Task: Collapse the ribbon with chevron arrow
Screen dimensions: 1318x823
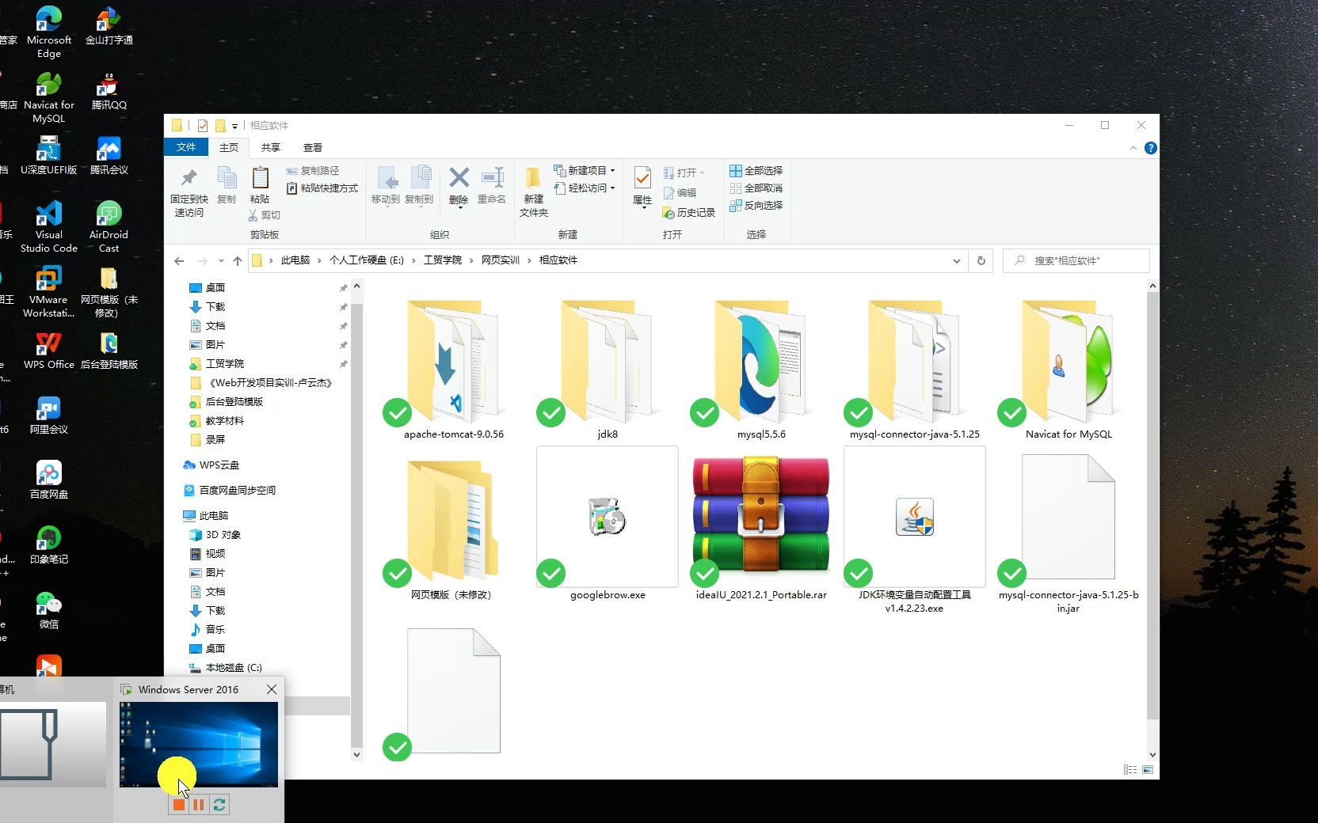Action: [1133, 148]
